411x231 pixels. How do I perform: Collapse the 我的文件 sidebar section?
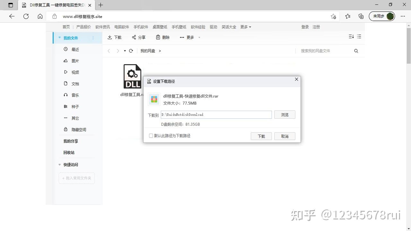[x=59, y=38]
